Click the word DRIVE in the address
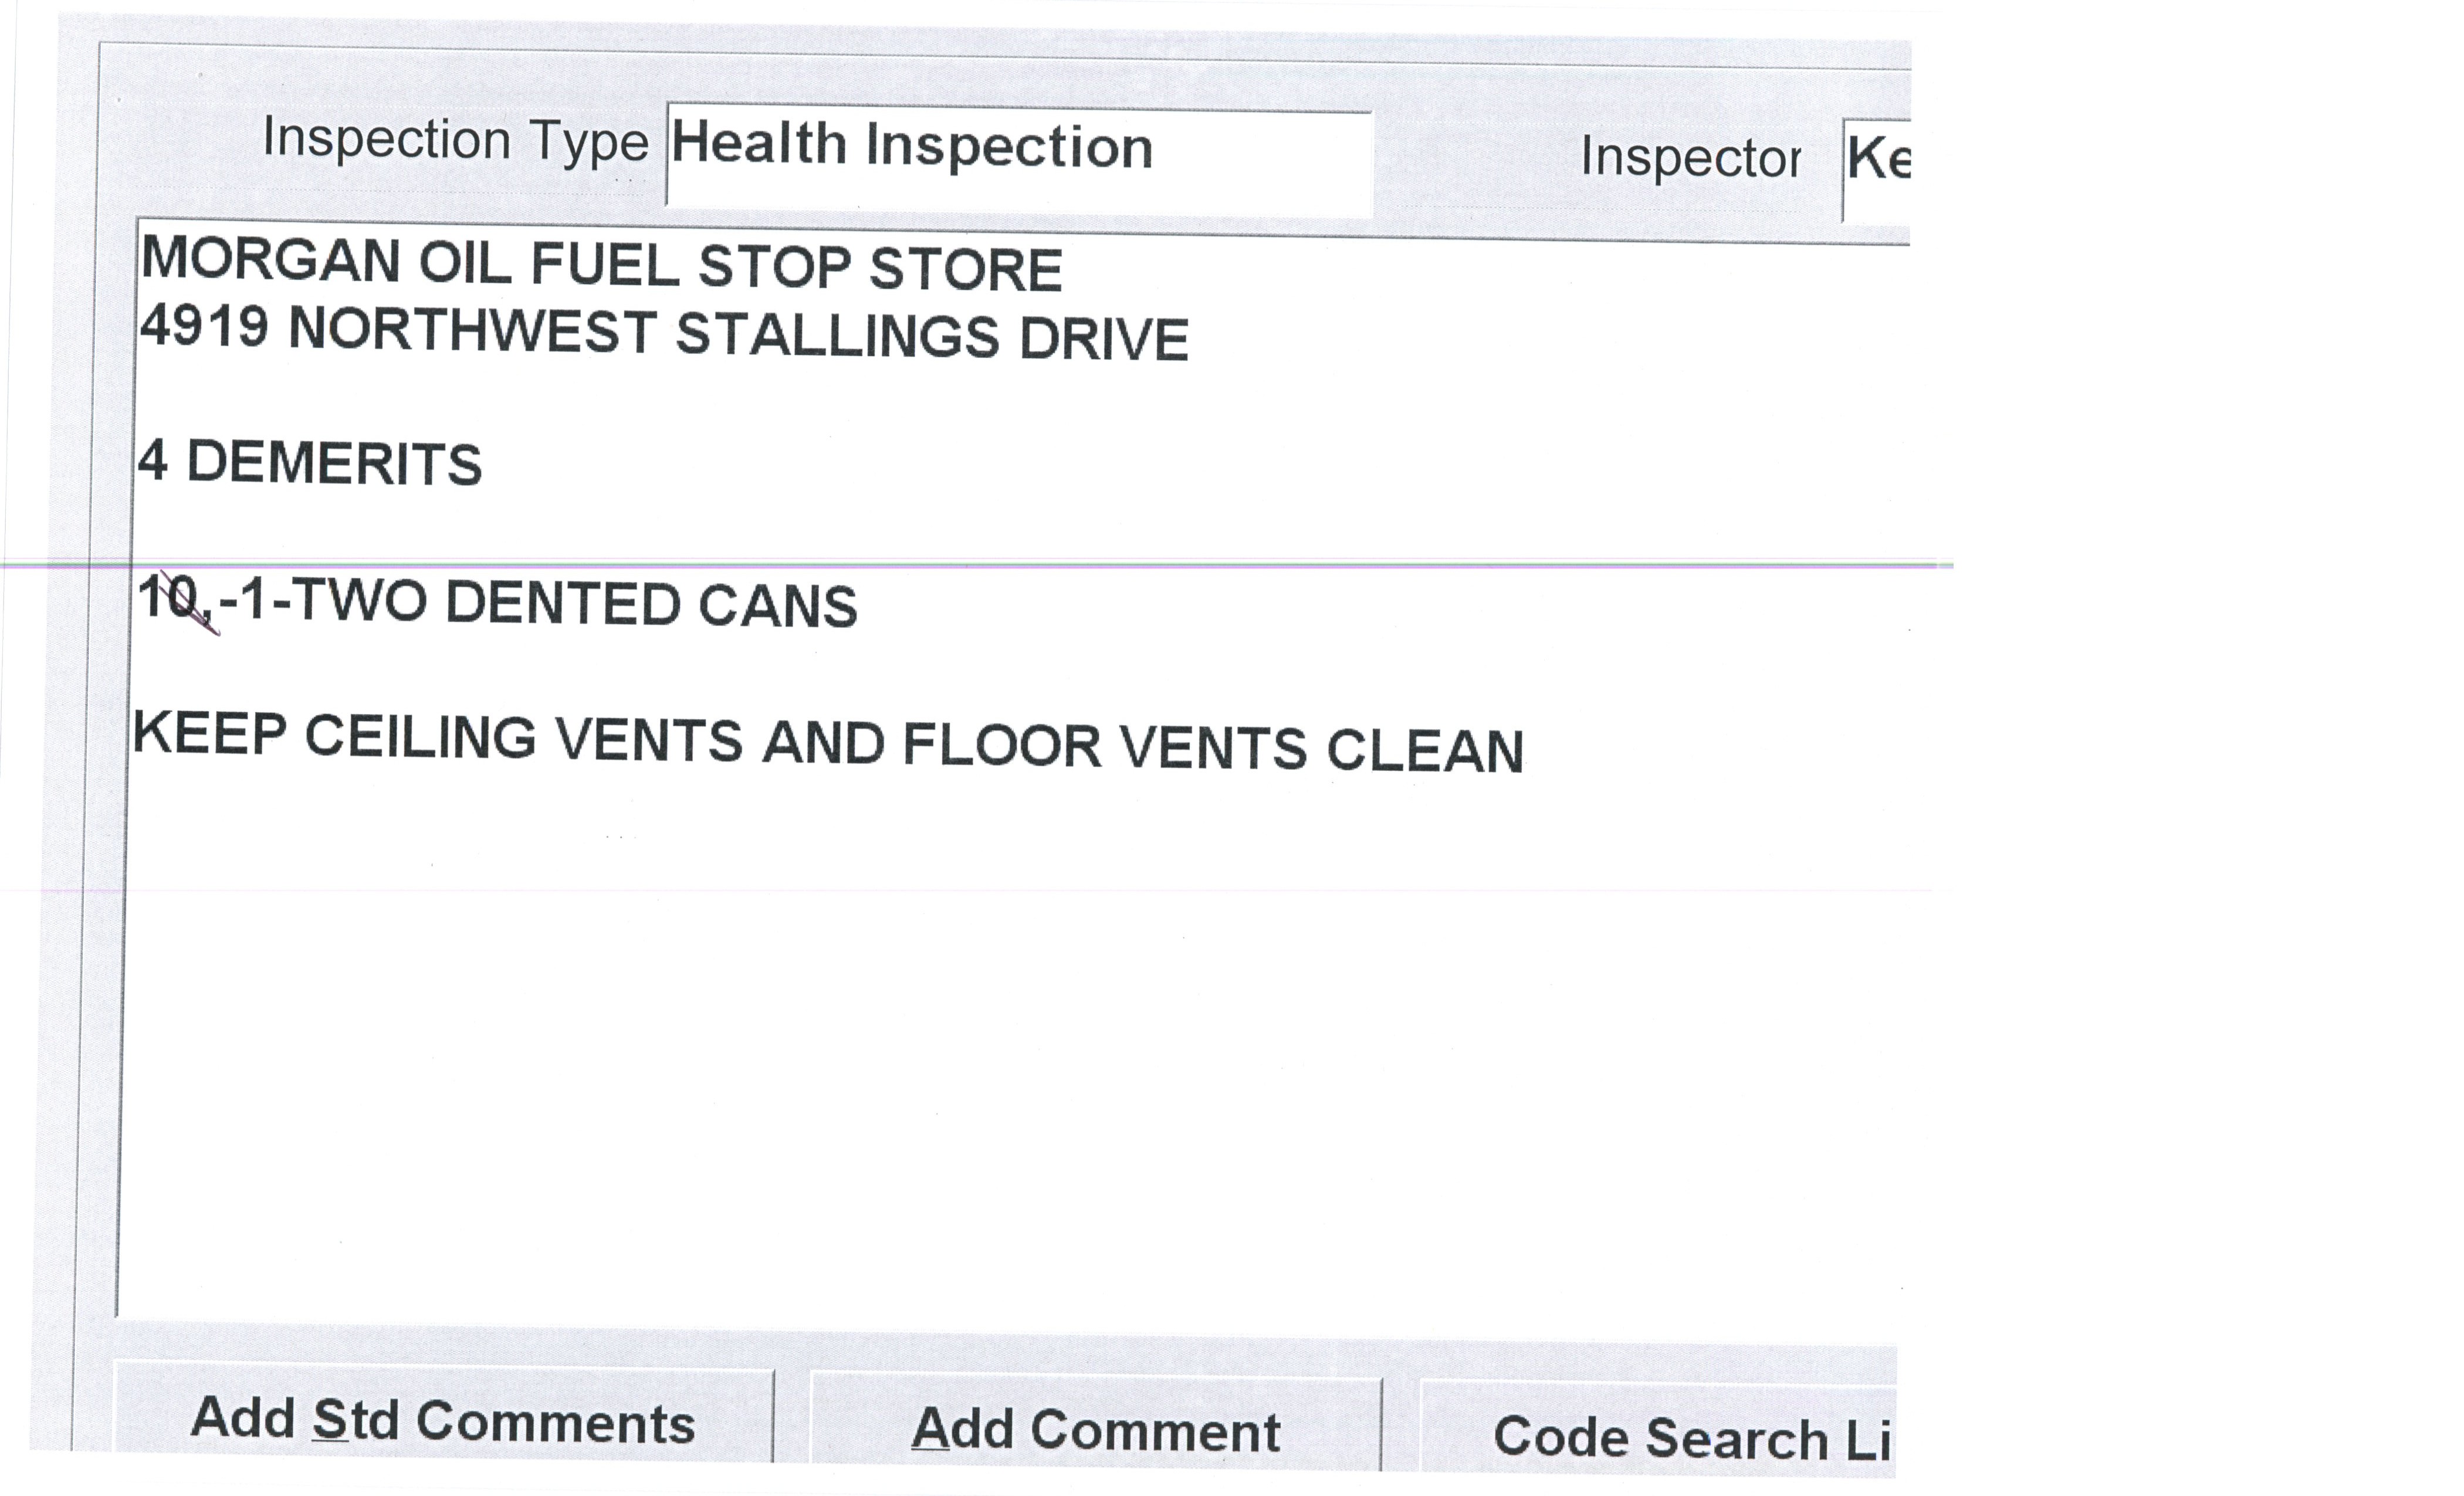The height and width of the screenshot is (1496, 2464). click(x=1103, y=339)
